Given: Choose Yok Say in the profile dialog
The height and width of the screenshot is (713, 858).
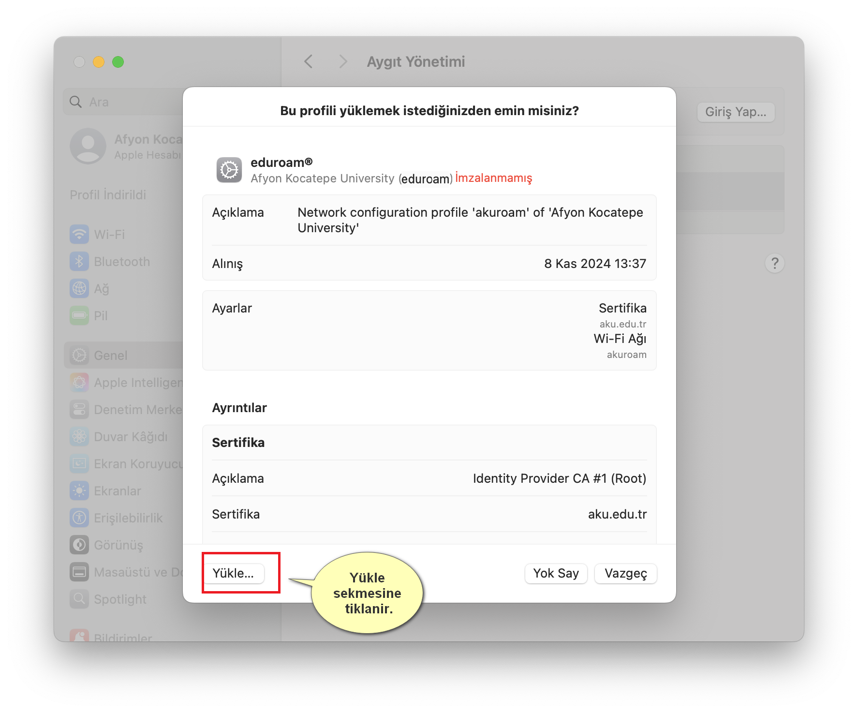Looking at the screenshot, I should 556,573.
